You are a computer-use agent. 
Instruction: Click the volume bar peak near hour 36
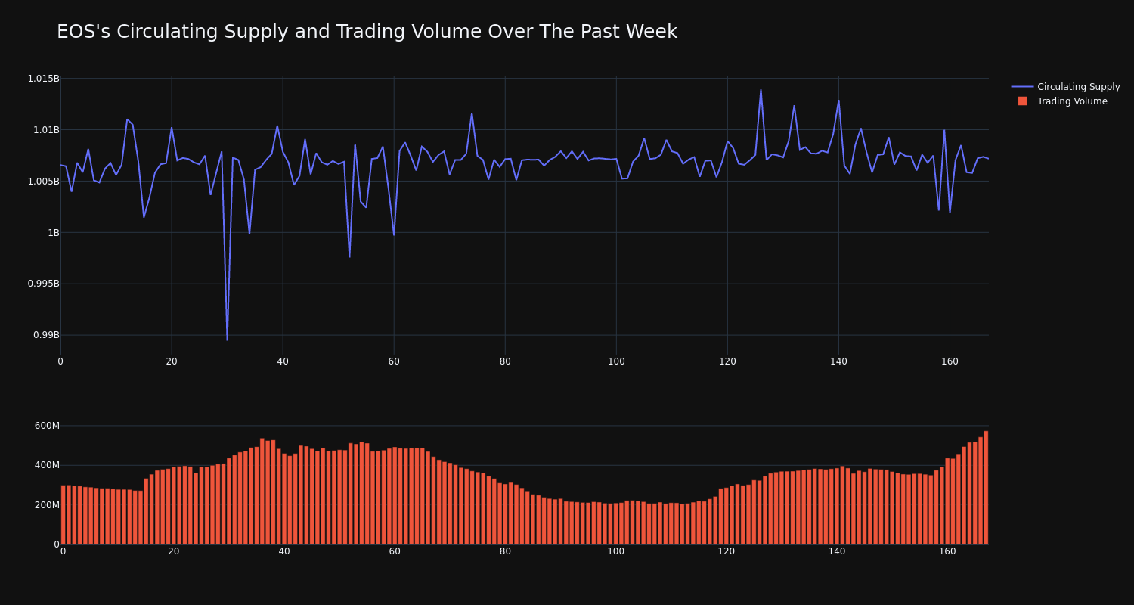click(x=262, y=492)
